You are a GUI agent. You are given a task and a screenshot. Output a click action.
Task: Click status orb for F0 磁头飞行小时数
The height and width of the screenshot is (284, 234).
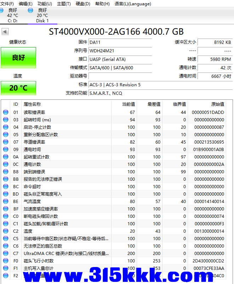[6, 261]
